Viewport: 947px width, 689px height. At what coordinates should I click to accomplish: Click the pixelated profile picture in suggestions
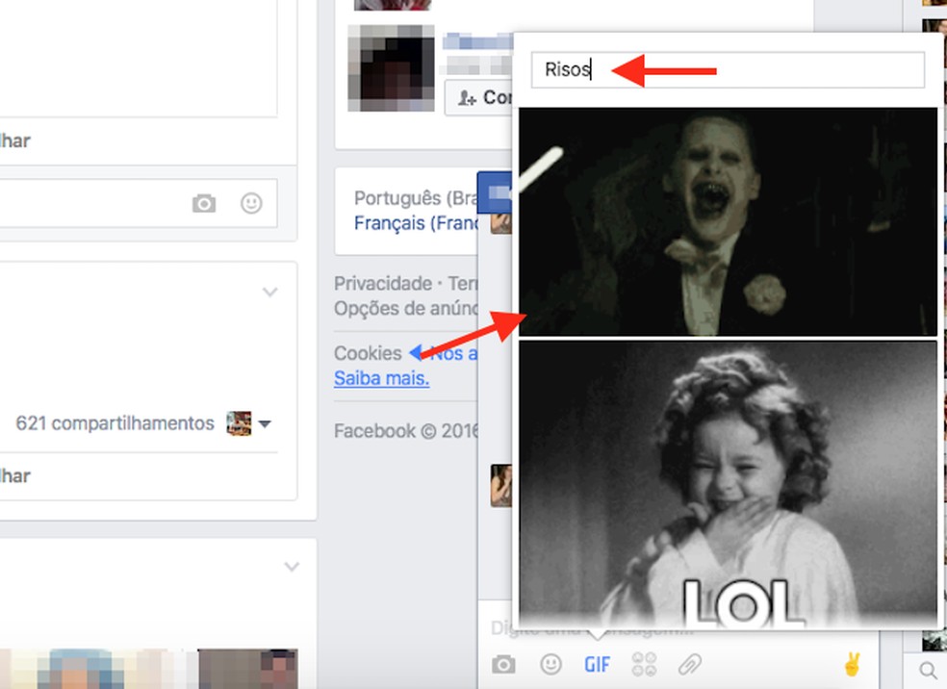tap(391, 67)
